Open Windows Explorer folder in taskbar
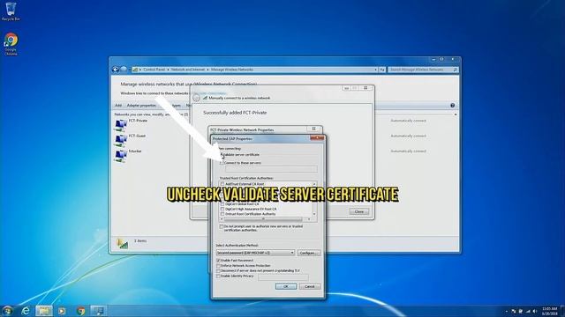 coord(43,311)
